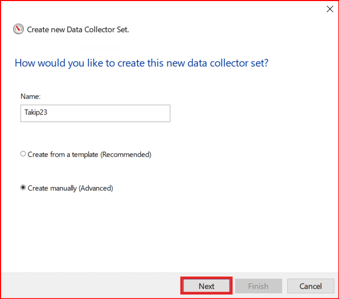The height and width of the screenshot is (299, 339).
Task: Click the Data Collector Set wizard icon
Action: click(18, 30)
